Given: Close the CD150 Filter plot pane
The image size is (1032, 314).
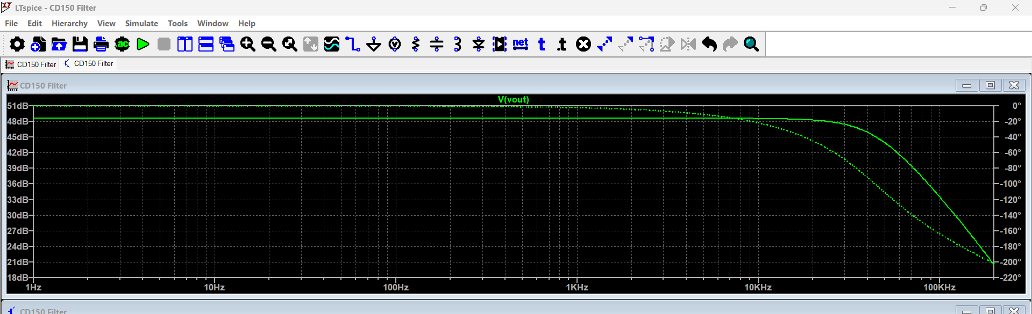Looking at the screenshot, I should 1014,85.
